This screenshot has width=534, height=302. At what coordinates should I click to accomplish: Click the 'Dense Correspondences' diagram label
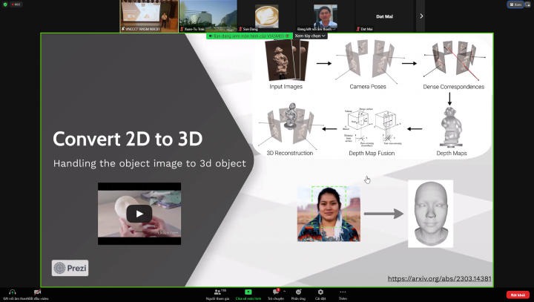tap(454, 87)
